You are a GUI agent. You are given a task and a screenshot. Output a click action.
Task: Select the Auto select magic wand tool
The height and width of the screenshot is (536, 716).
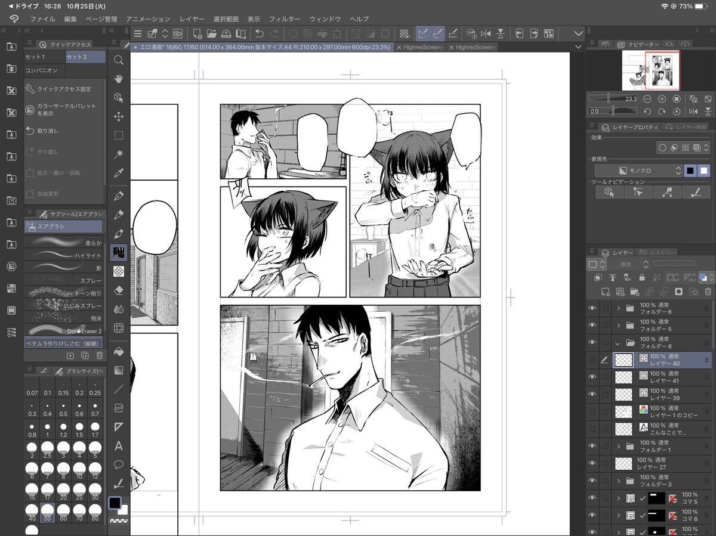pyautogui.click(x=119, y=154)
